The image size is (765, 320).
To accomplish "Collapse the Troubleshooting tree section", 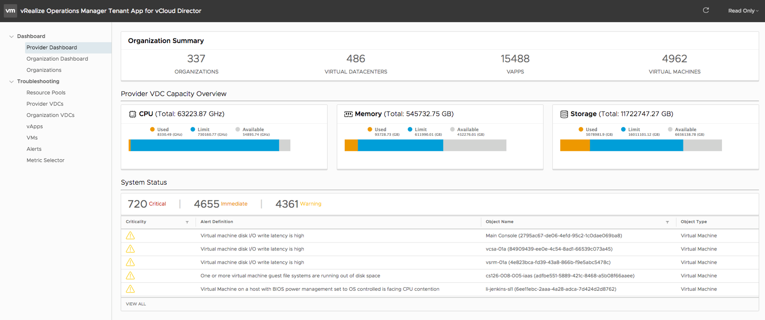I will pos(11,82).
